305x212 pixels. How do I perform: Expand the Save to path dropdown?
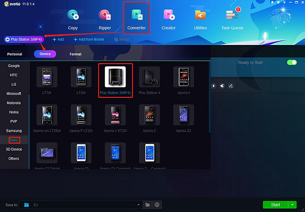click(139, 205)
